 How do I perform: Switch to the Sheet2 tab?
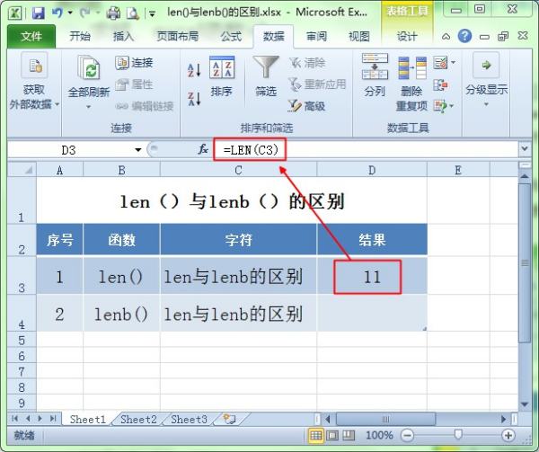tap(138, 420)
